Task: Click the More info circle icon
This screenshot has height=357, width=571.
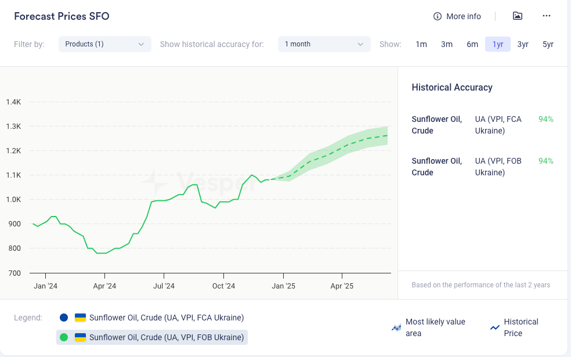Action: [x=438, y=16]
